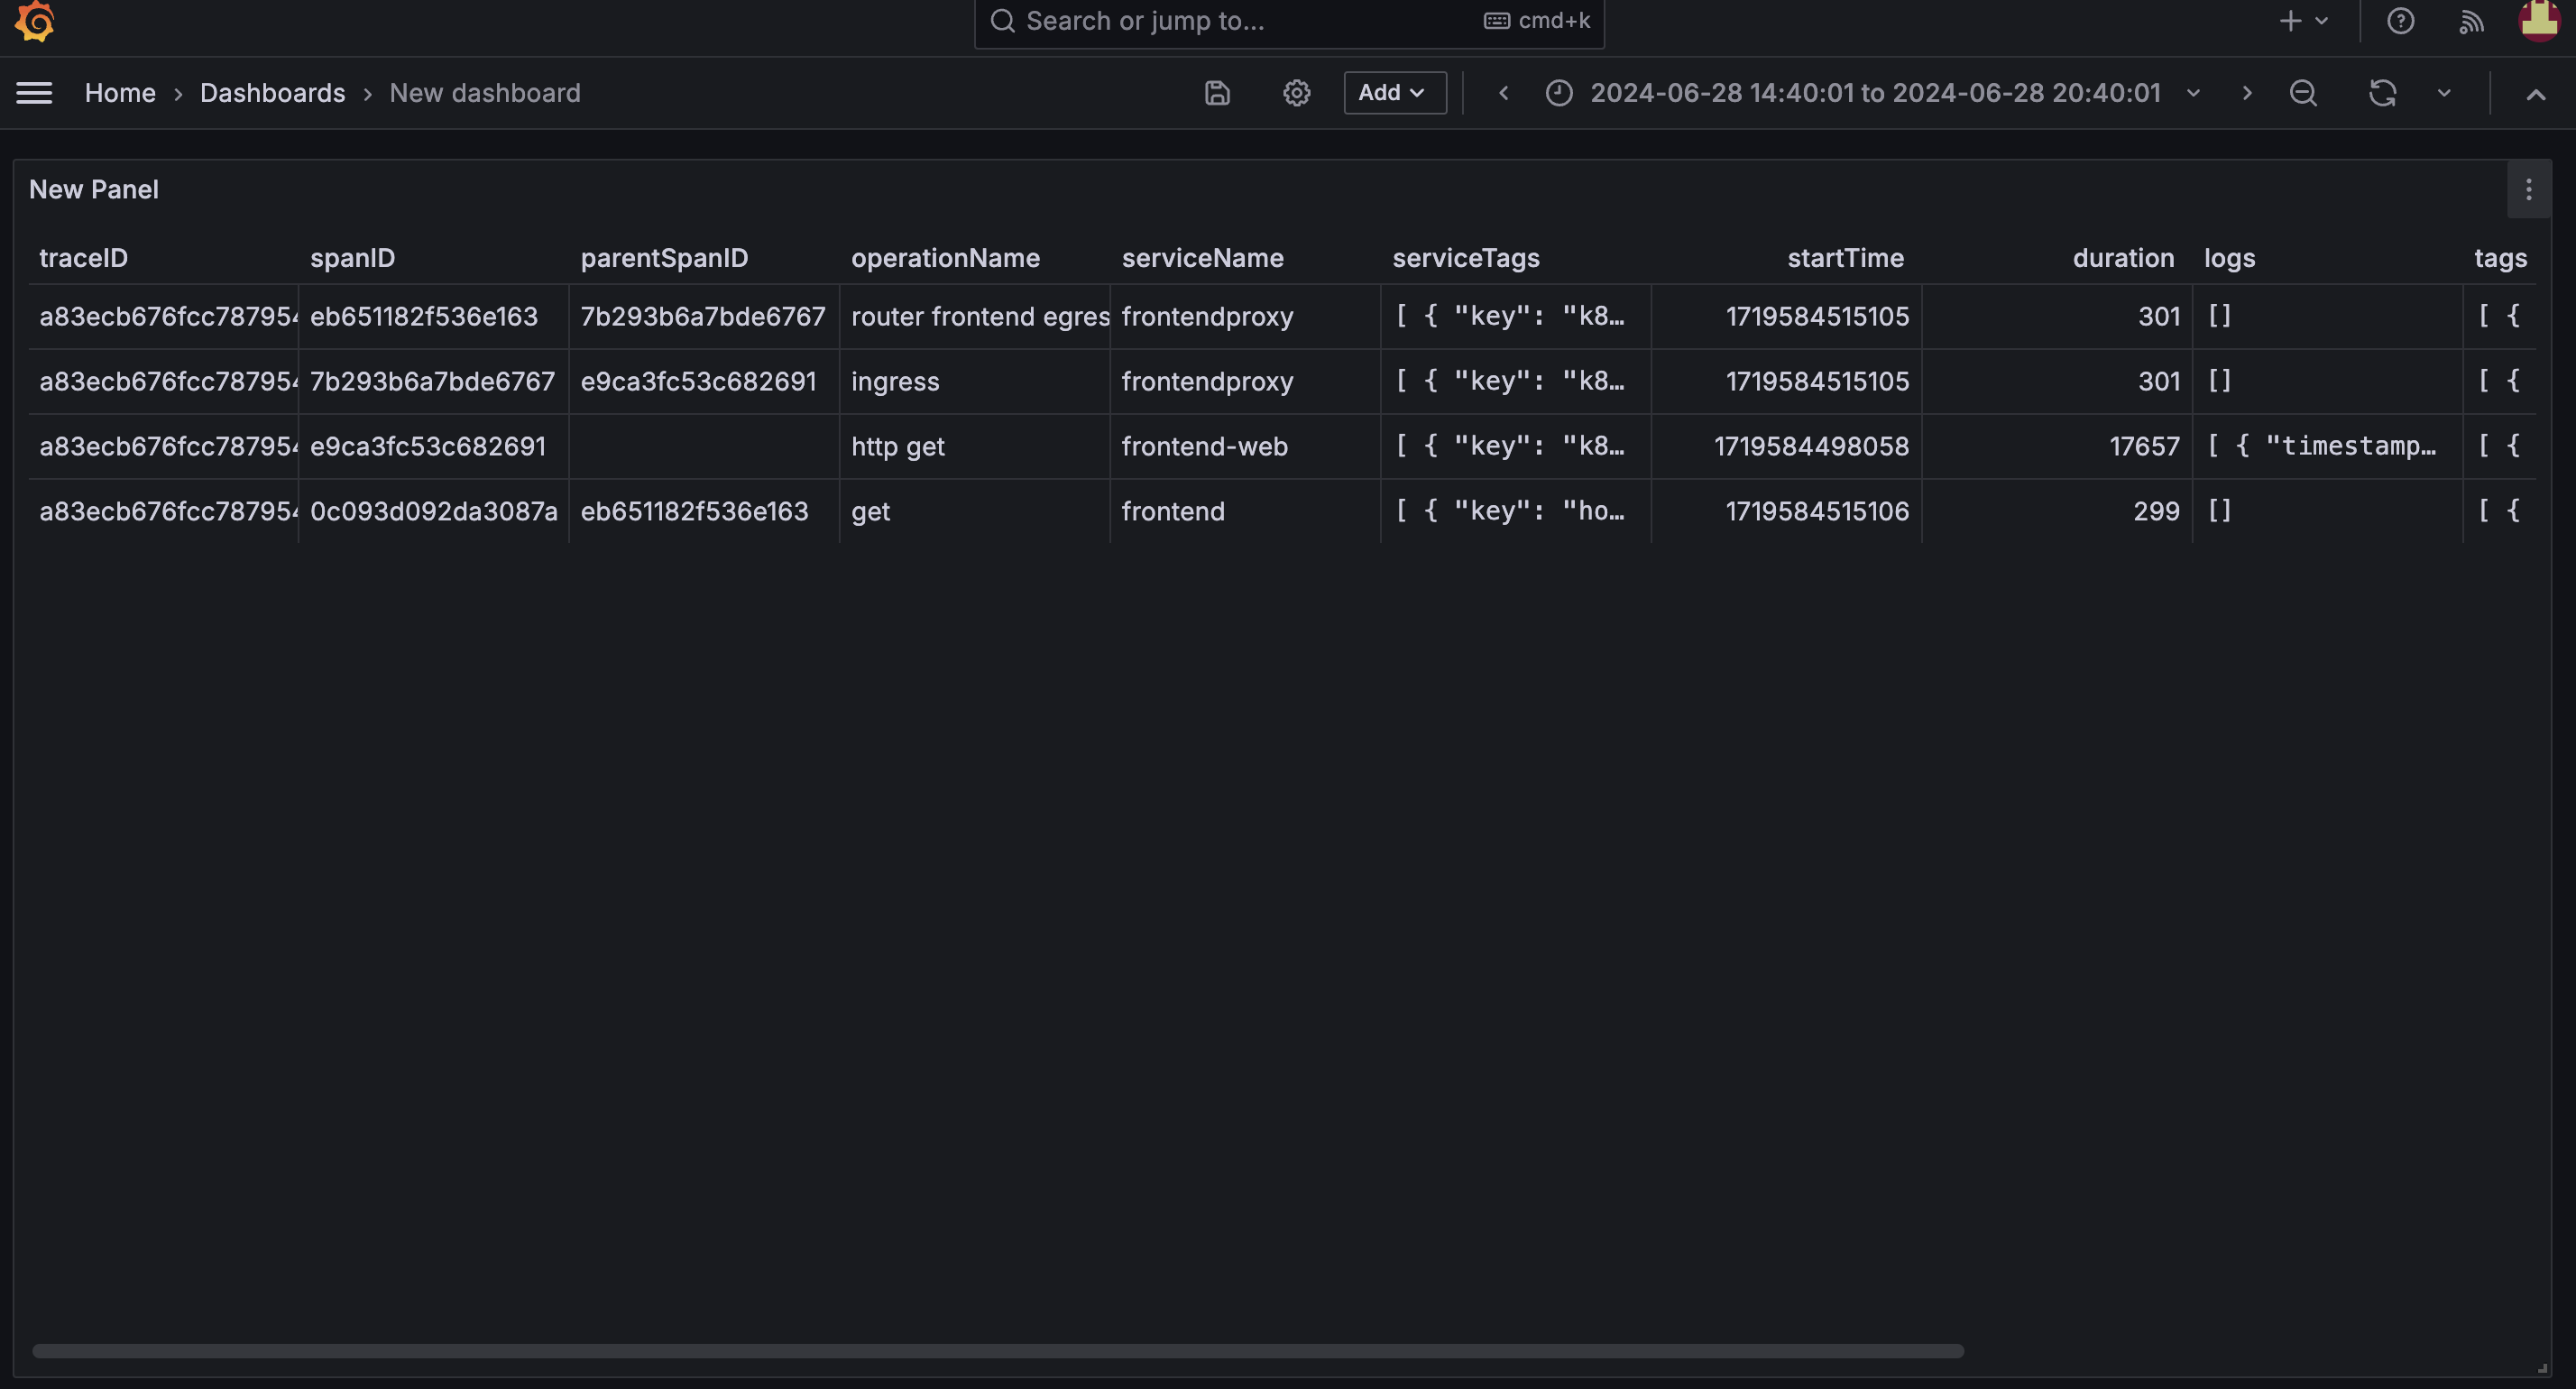Click startTime cell 1719584498058
Screen dimensions: 2576x1389
point(1787,446)
